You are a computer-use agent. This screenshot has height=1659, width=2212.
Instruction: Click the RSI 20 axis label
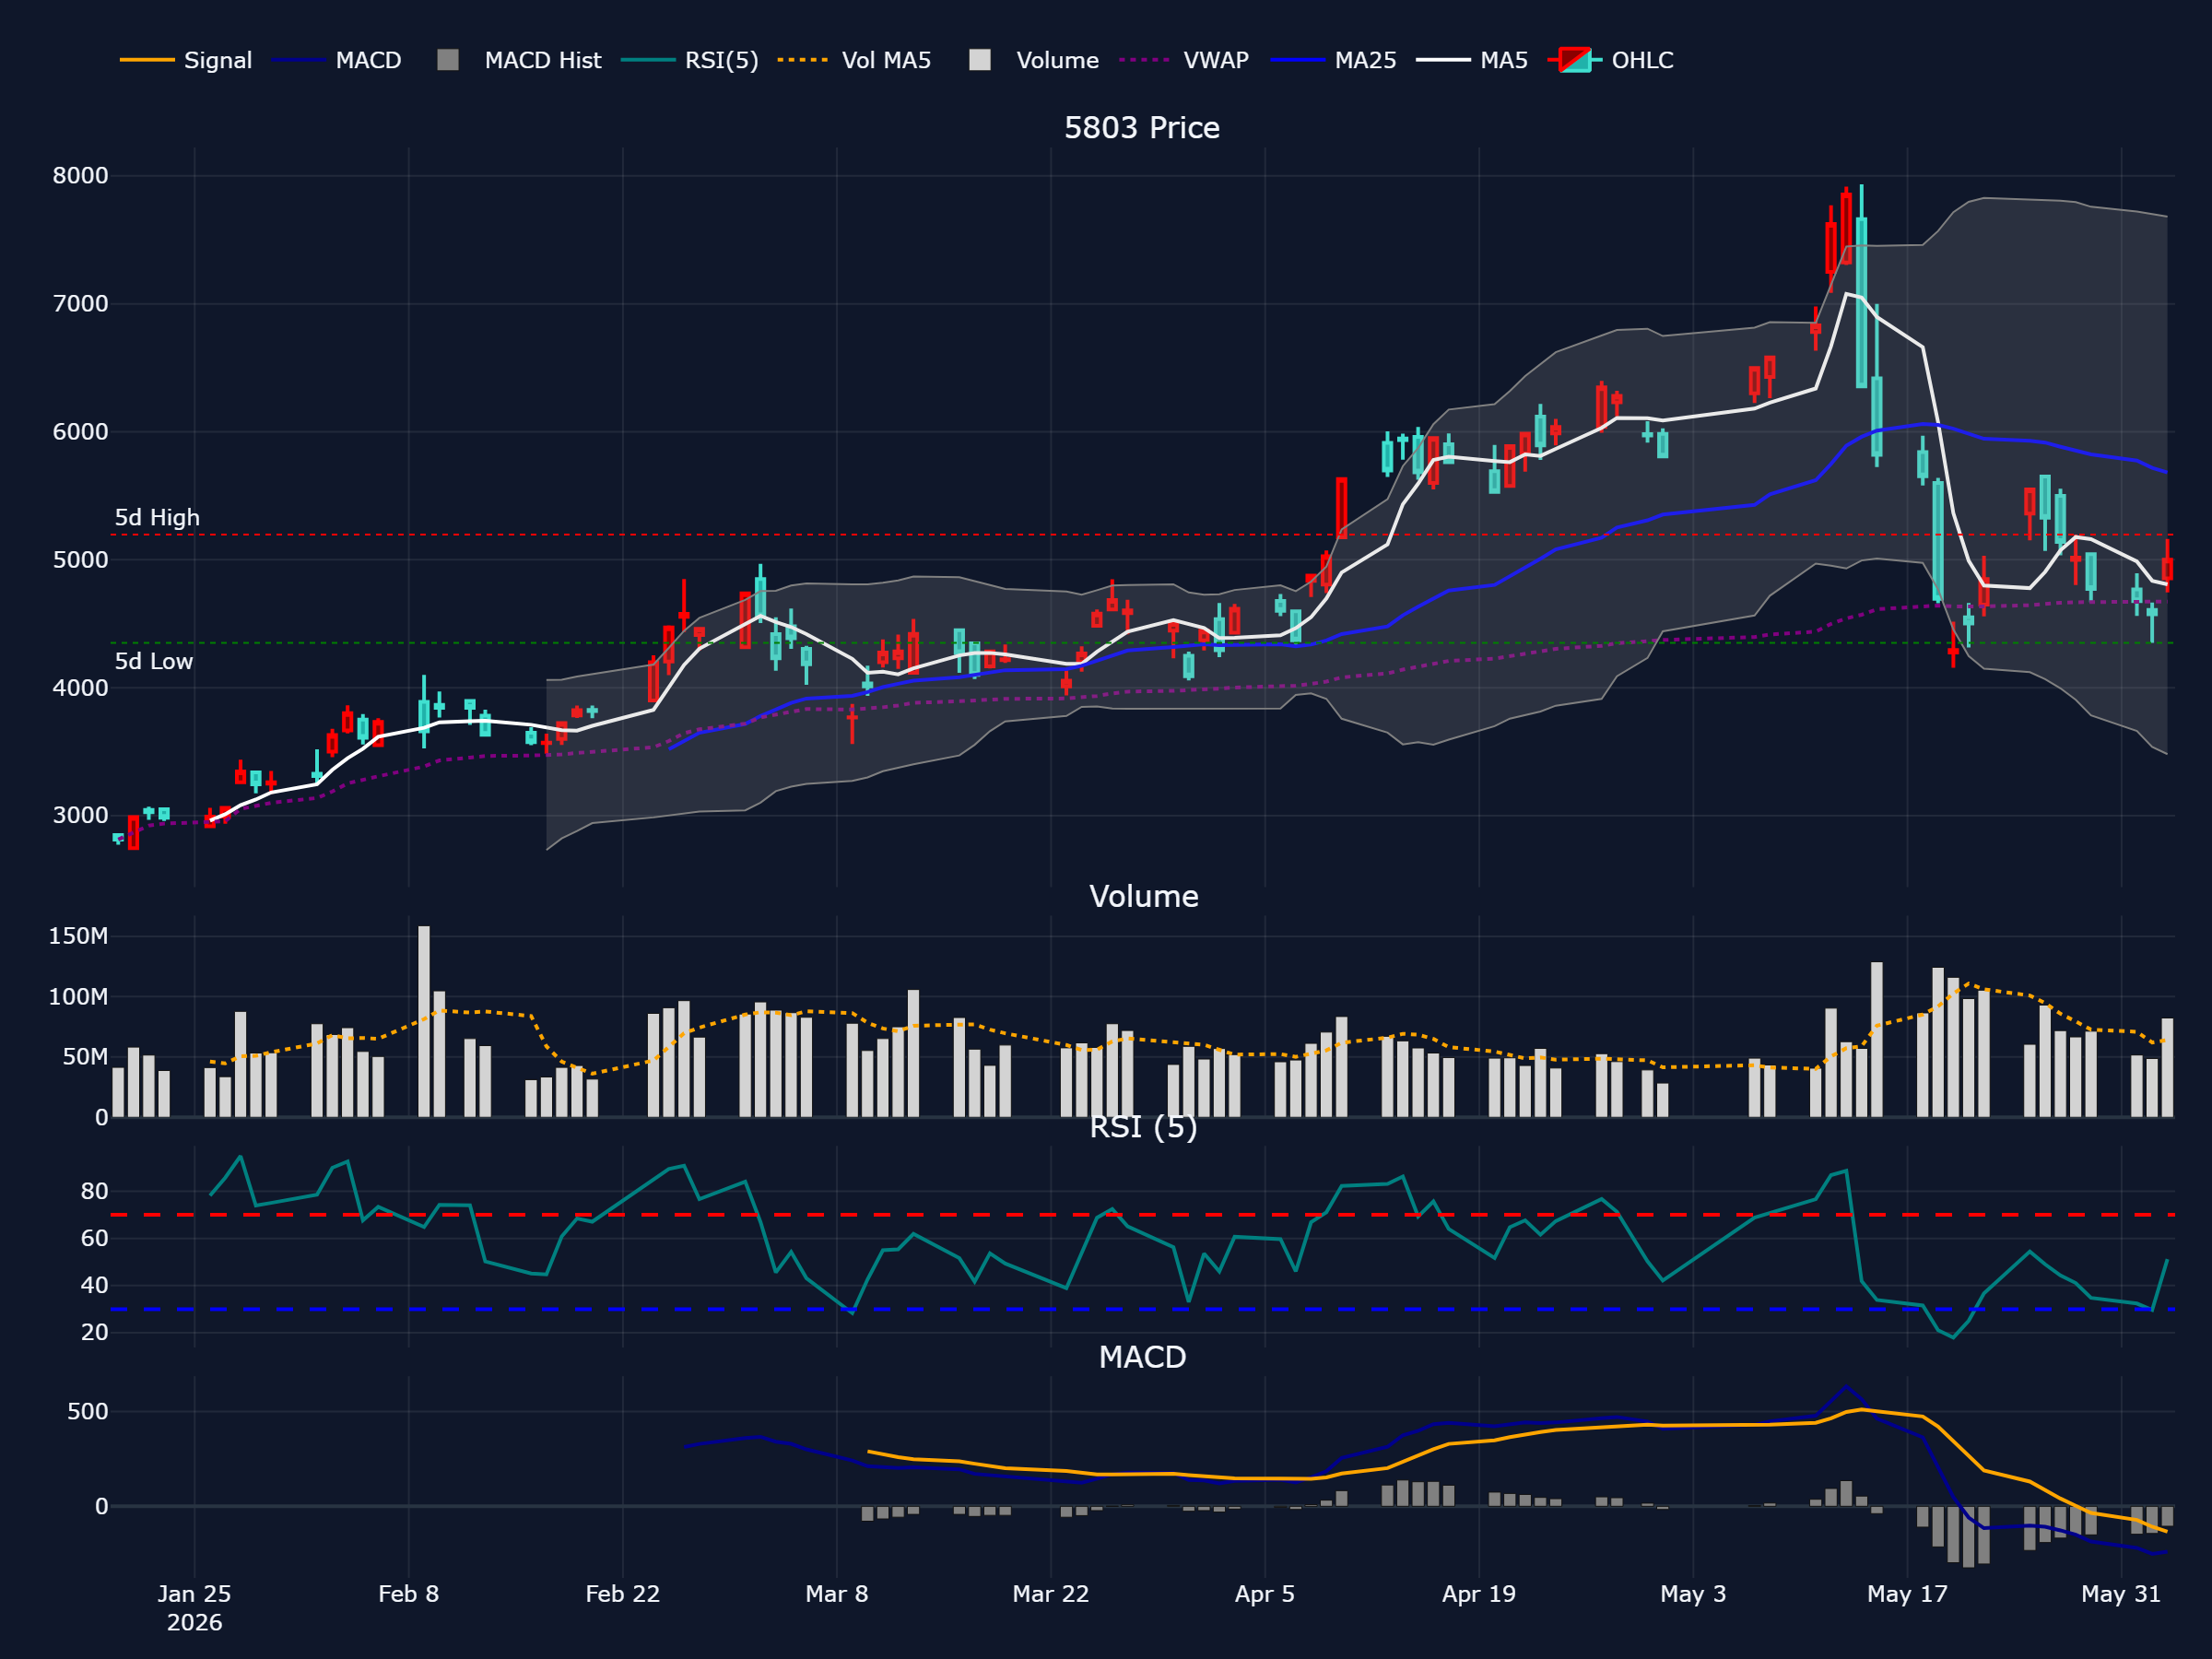pyautogui.click(x=94, y=1332)
